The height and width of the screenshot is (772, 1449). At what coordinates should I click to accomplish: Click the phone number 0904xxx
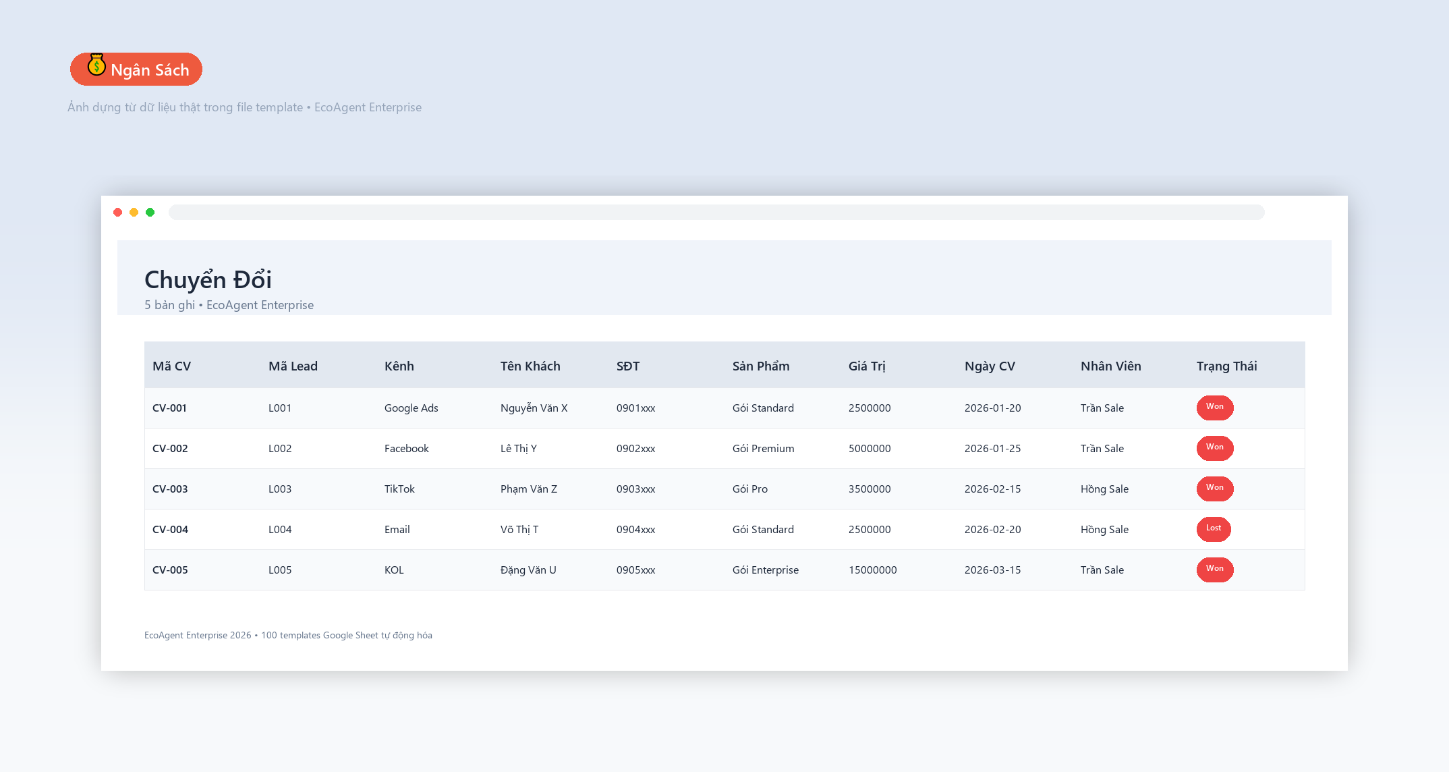point(636,529)
